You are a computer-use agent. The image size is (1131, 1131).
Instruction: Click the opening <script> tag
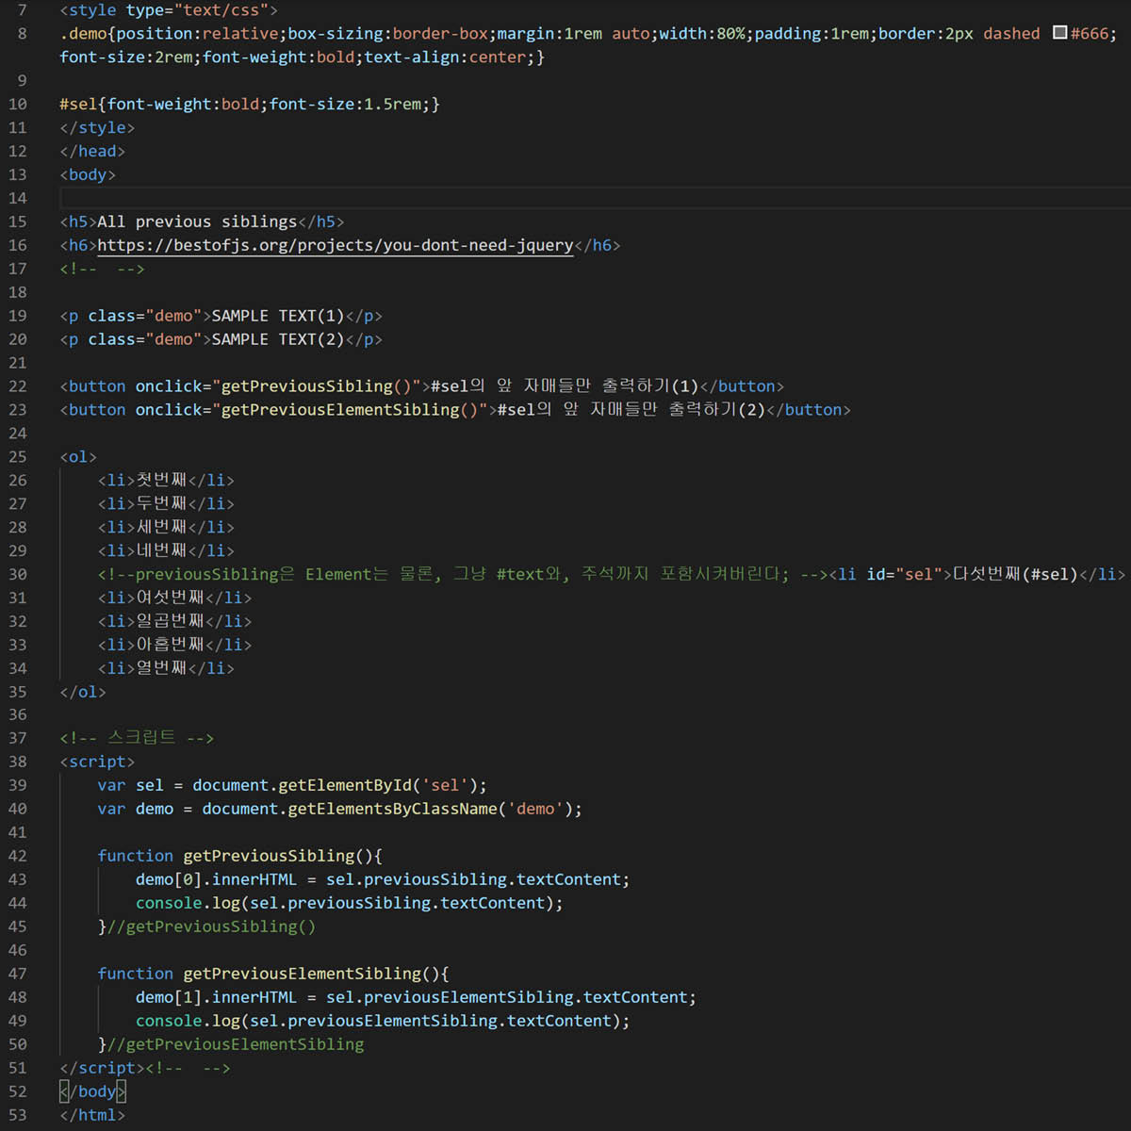(97, 762)
